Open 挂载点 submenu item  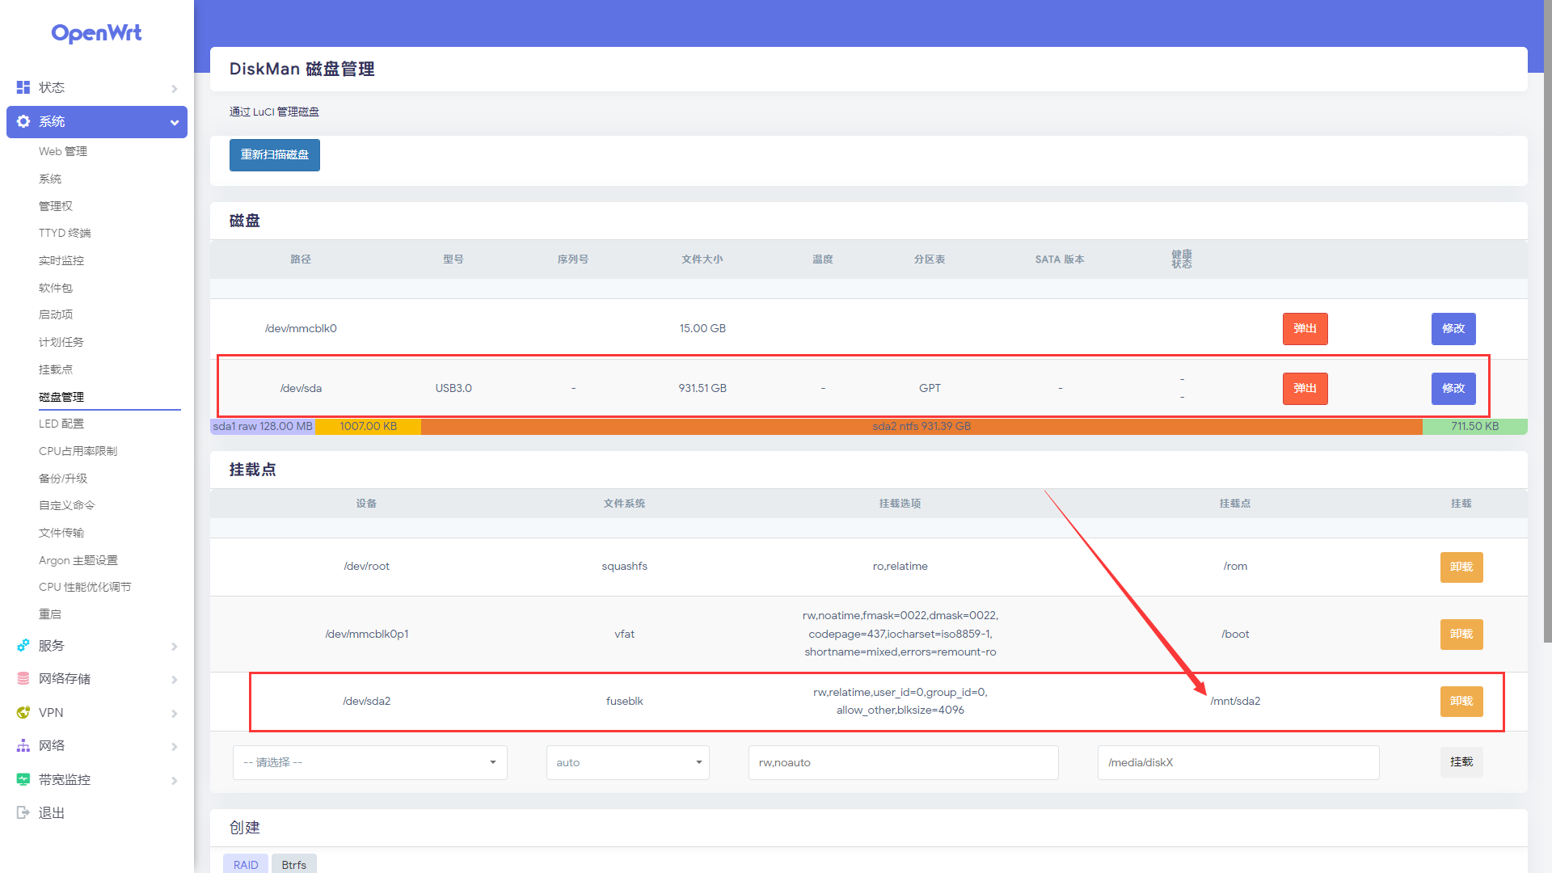[56, 369]
